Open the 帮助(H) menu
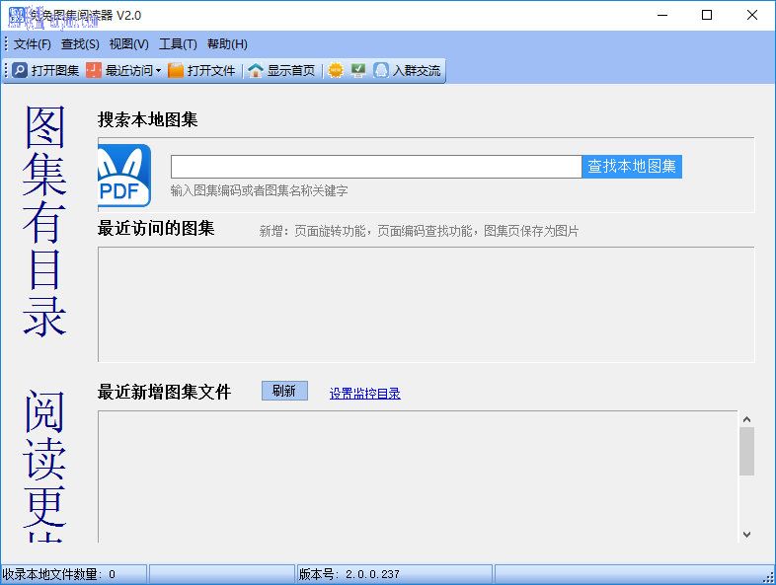 tap(227, 44)
